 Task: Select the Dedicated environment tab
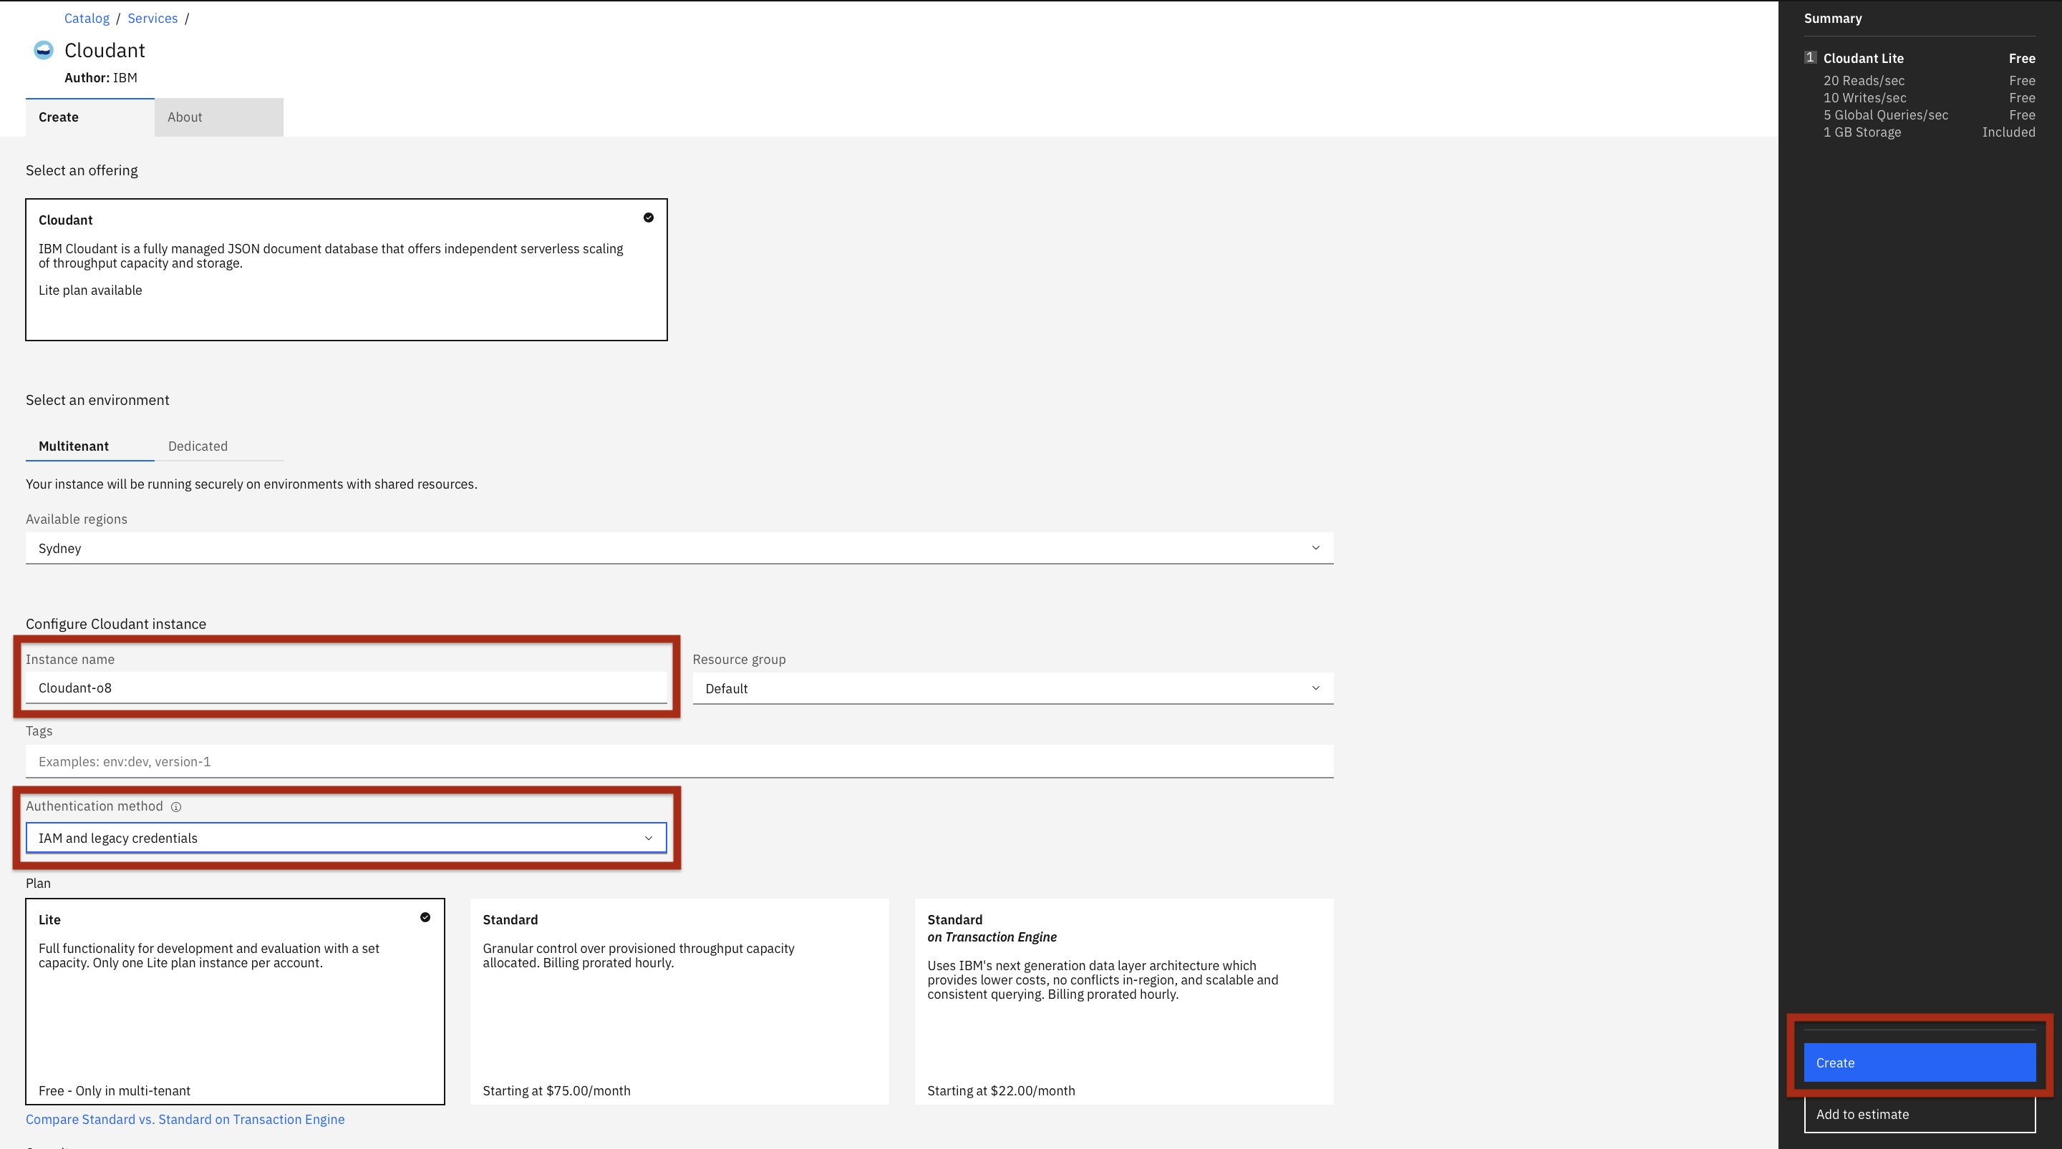[x=218, y=446]
